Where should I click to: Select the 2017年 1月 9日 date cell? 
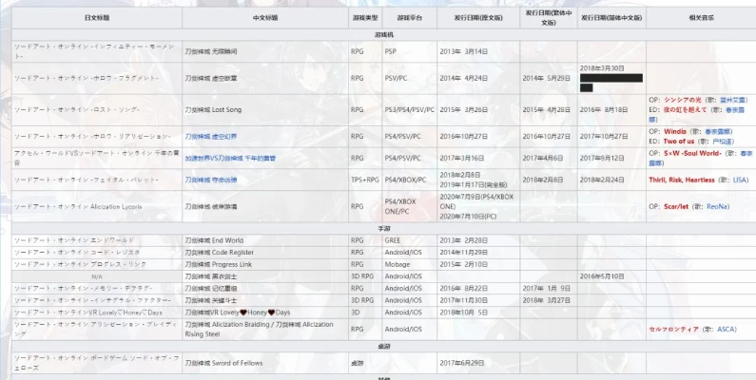(549, 289)
